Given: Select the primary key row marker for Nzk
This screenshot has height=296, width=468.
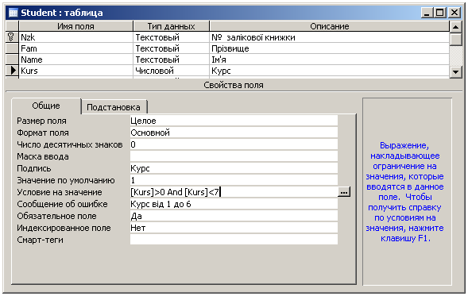Looking at the screenshot, I should [12, 37].
